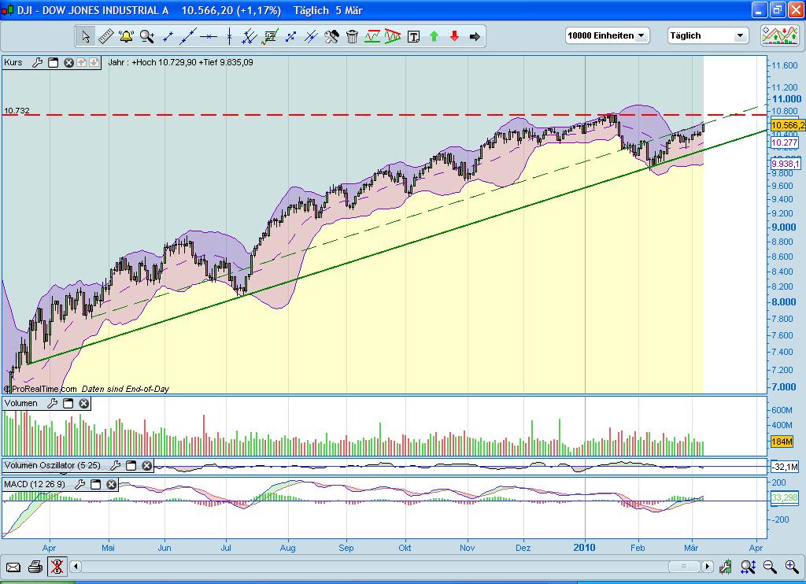
Task: Click the green chart icon beside scrollbar
Action: click(725, 567)
